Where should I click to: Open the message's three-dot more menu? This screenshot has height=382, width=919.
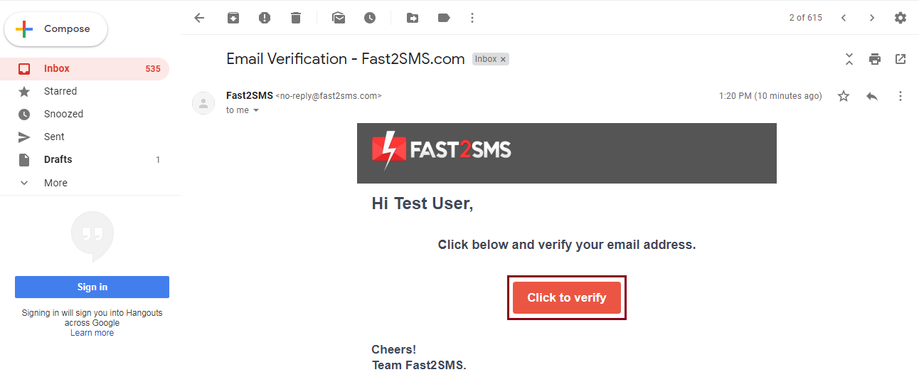(901, 96)
